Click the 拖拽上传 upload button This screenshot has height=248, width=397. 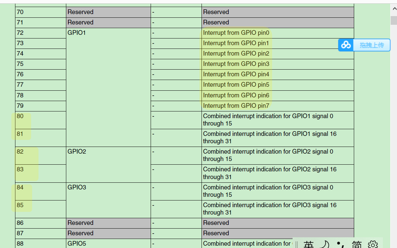(x=371, y=45)
